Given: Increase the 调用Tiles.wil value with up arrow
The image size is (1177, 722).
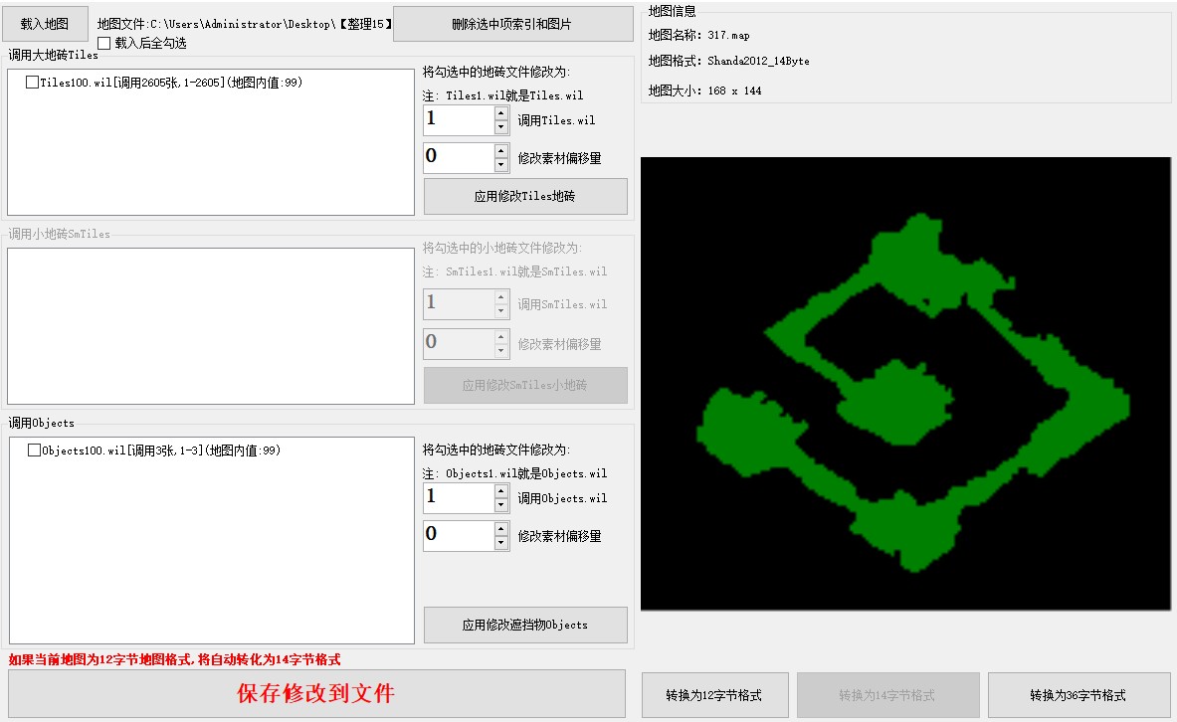Looking at the screenshot, I should tap(501, 113).
